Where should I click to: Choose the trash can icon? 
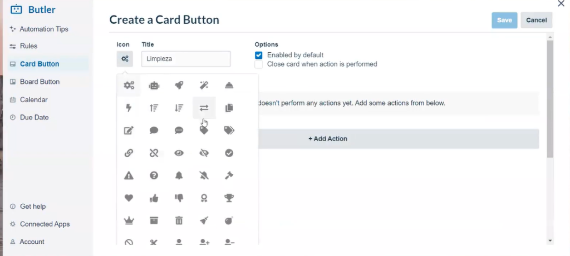tap(179, 220)
